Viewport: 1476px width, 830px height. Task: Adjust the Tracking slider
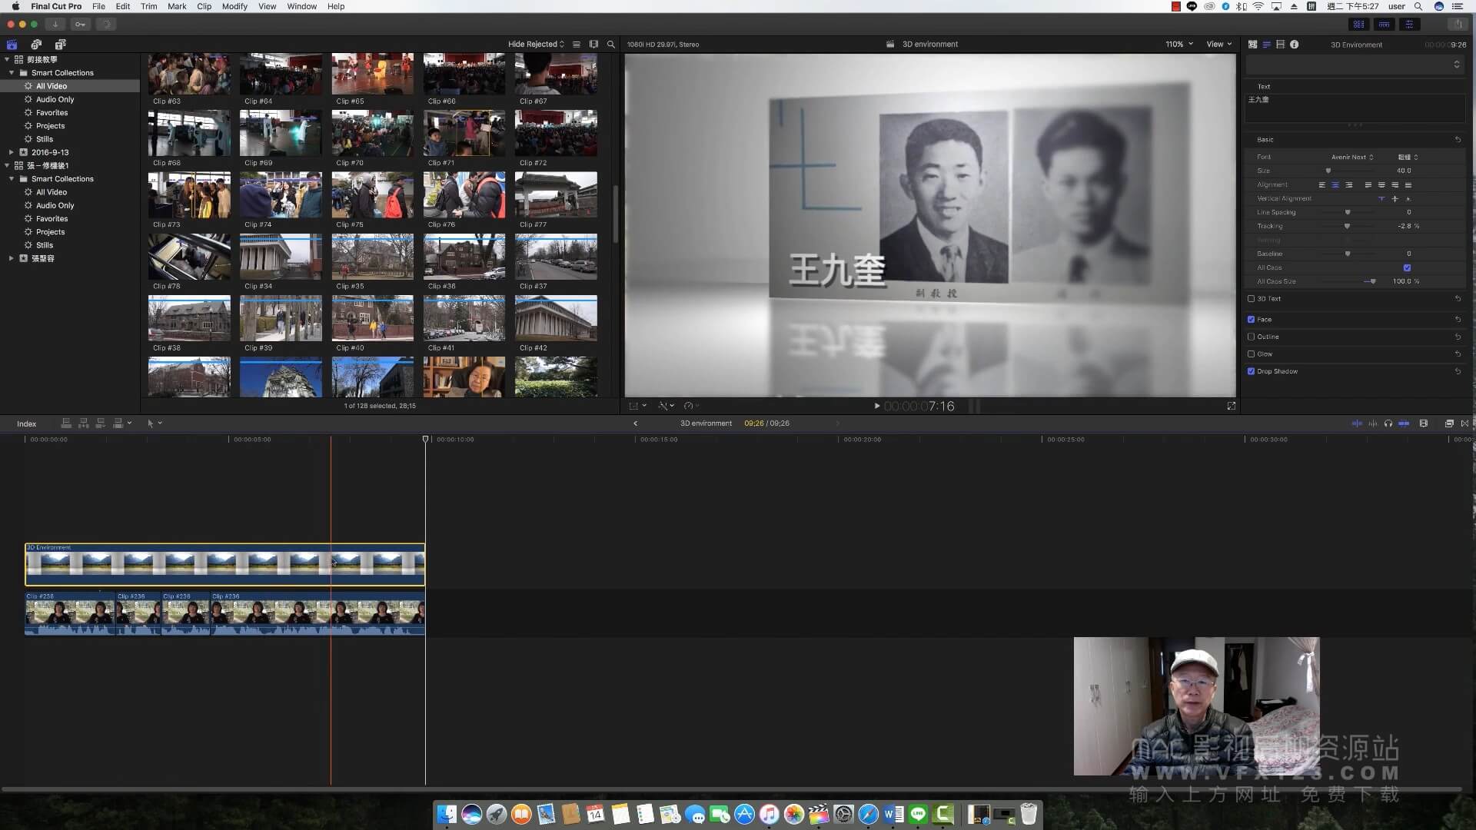coord(1347,227)
